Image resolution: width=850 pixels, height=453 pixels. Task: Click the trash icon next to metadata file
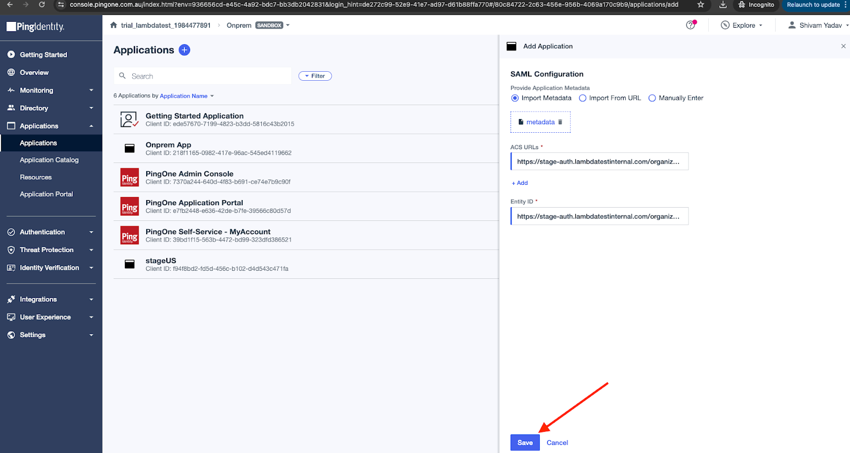560,122
